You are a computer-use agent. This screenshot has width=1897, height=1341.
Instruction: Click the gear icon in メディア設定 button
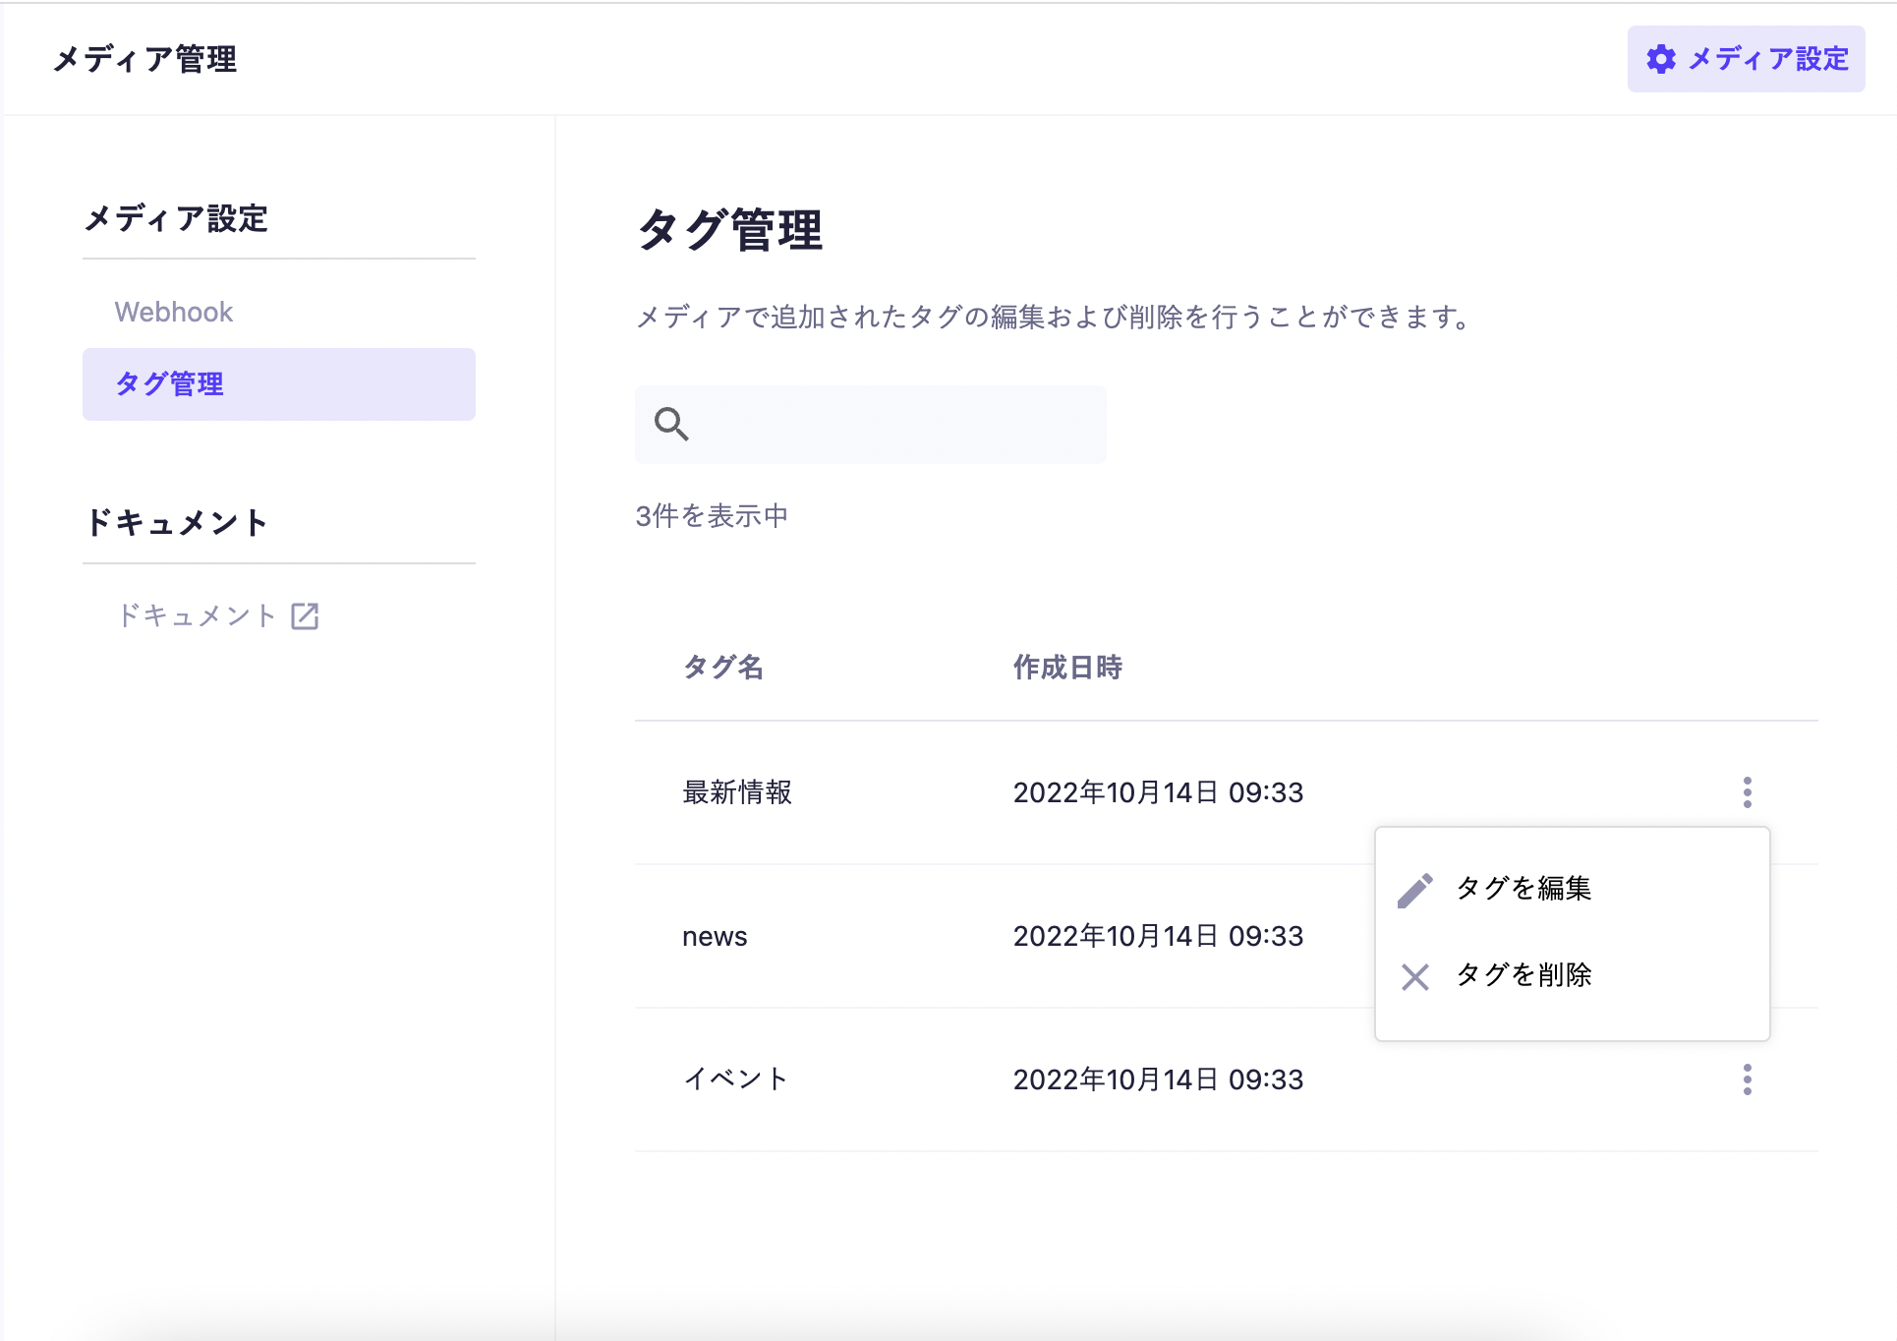pyautogui.click(x=1661, y=59)
